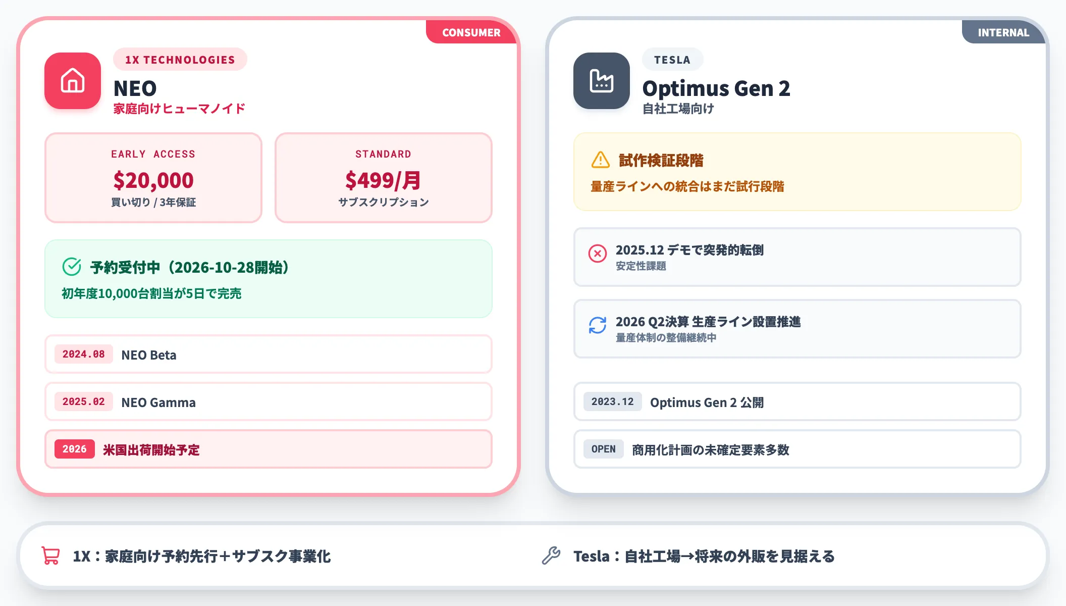Click the 自社工場向け subtitle
The image size is (1066, 606).
click(x=678, y=109)
